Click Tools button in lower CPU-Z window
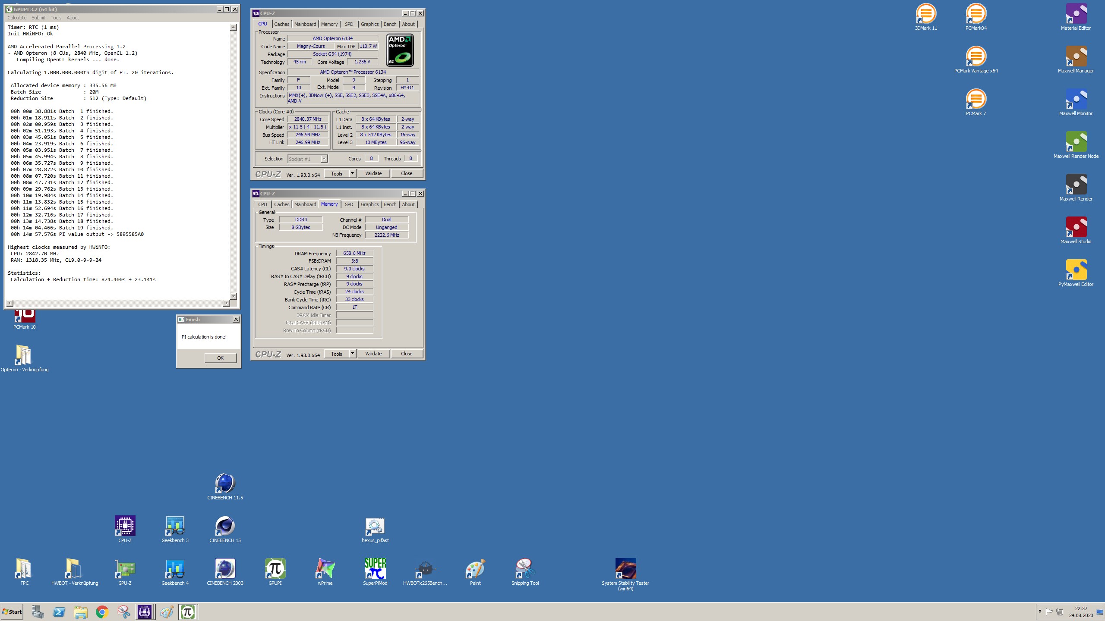The width and height of the screenshot is (1105, 621). click(x=337, y=354)
